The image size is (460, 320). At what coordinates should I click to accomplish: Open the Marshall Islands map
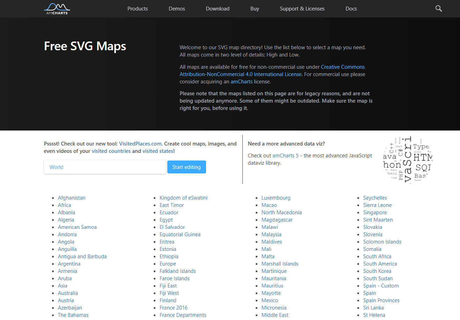pos(280,264)
